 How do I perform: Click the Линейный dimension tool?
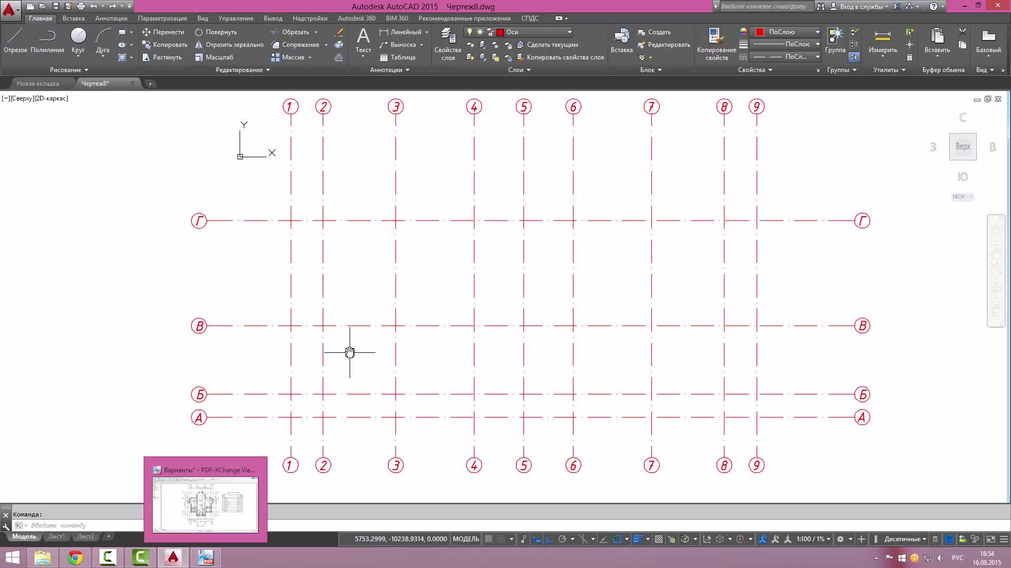[x=400, y=32]
